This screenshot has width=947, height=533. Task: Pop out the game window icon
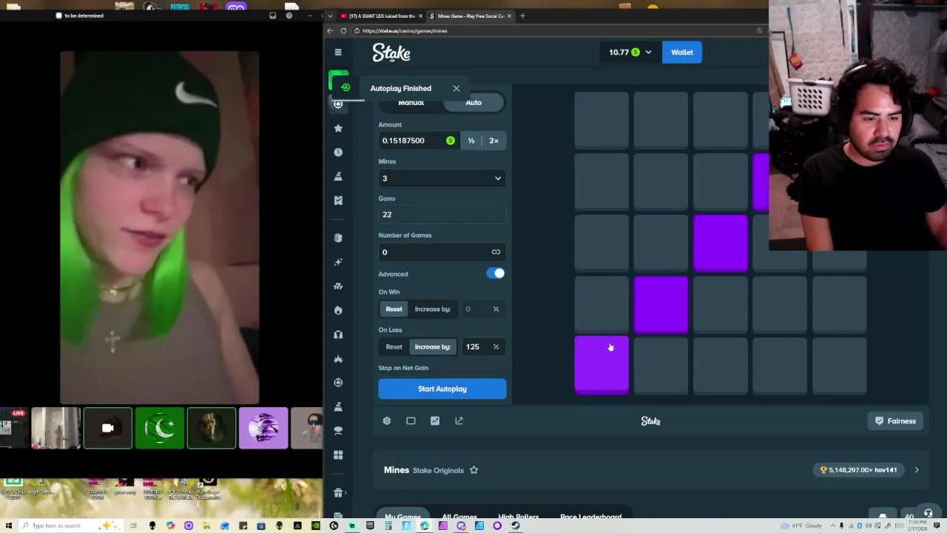(x=459, y=421)
